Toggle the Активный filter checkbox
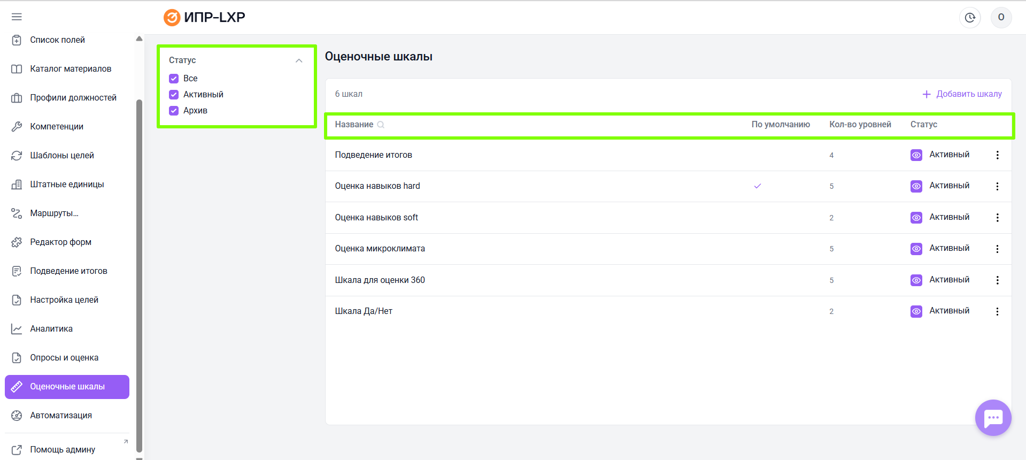The image size is (1026, 460). click(x=174, y=95)
